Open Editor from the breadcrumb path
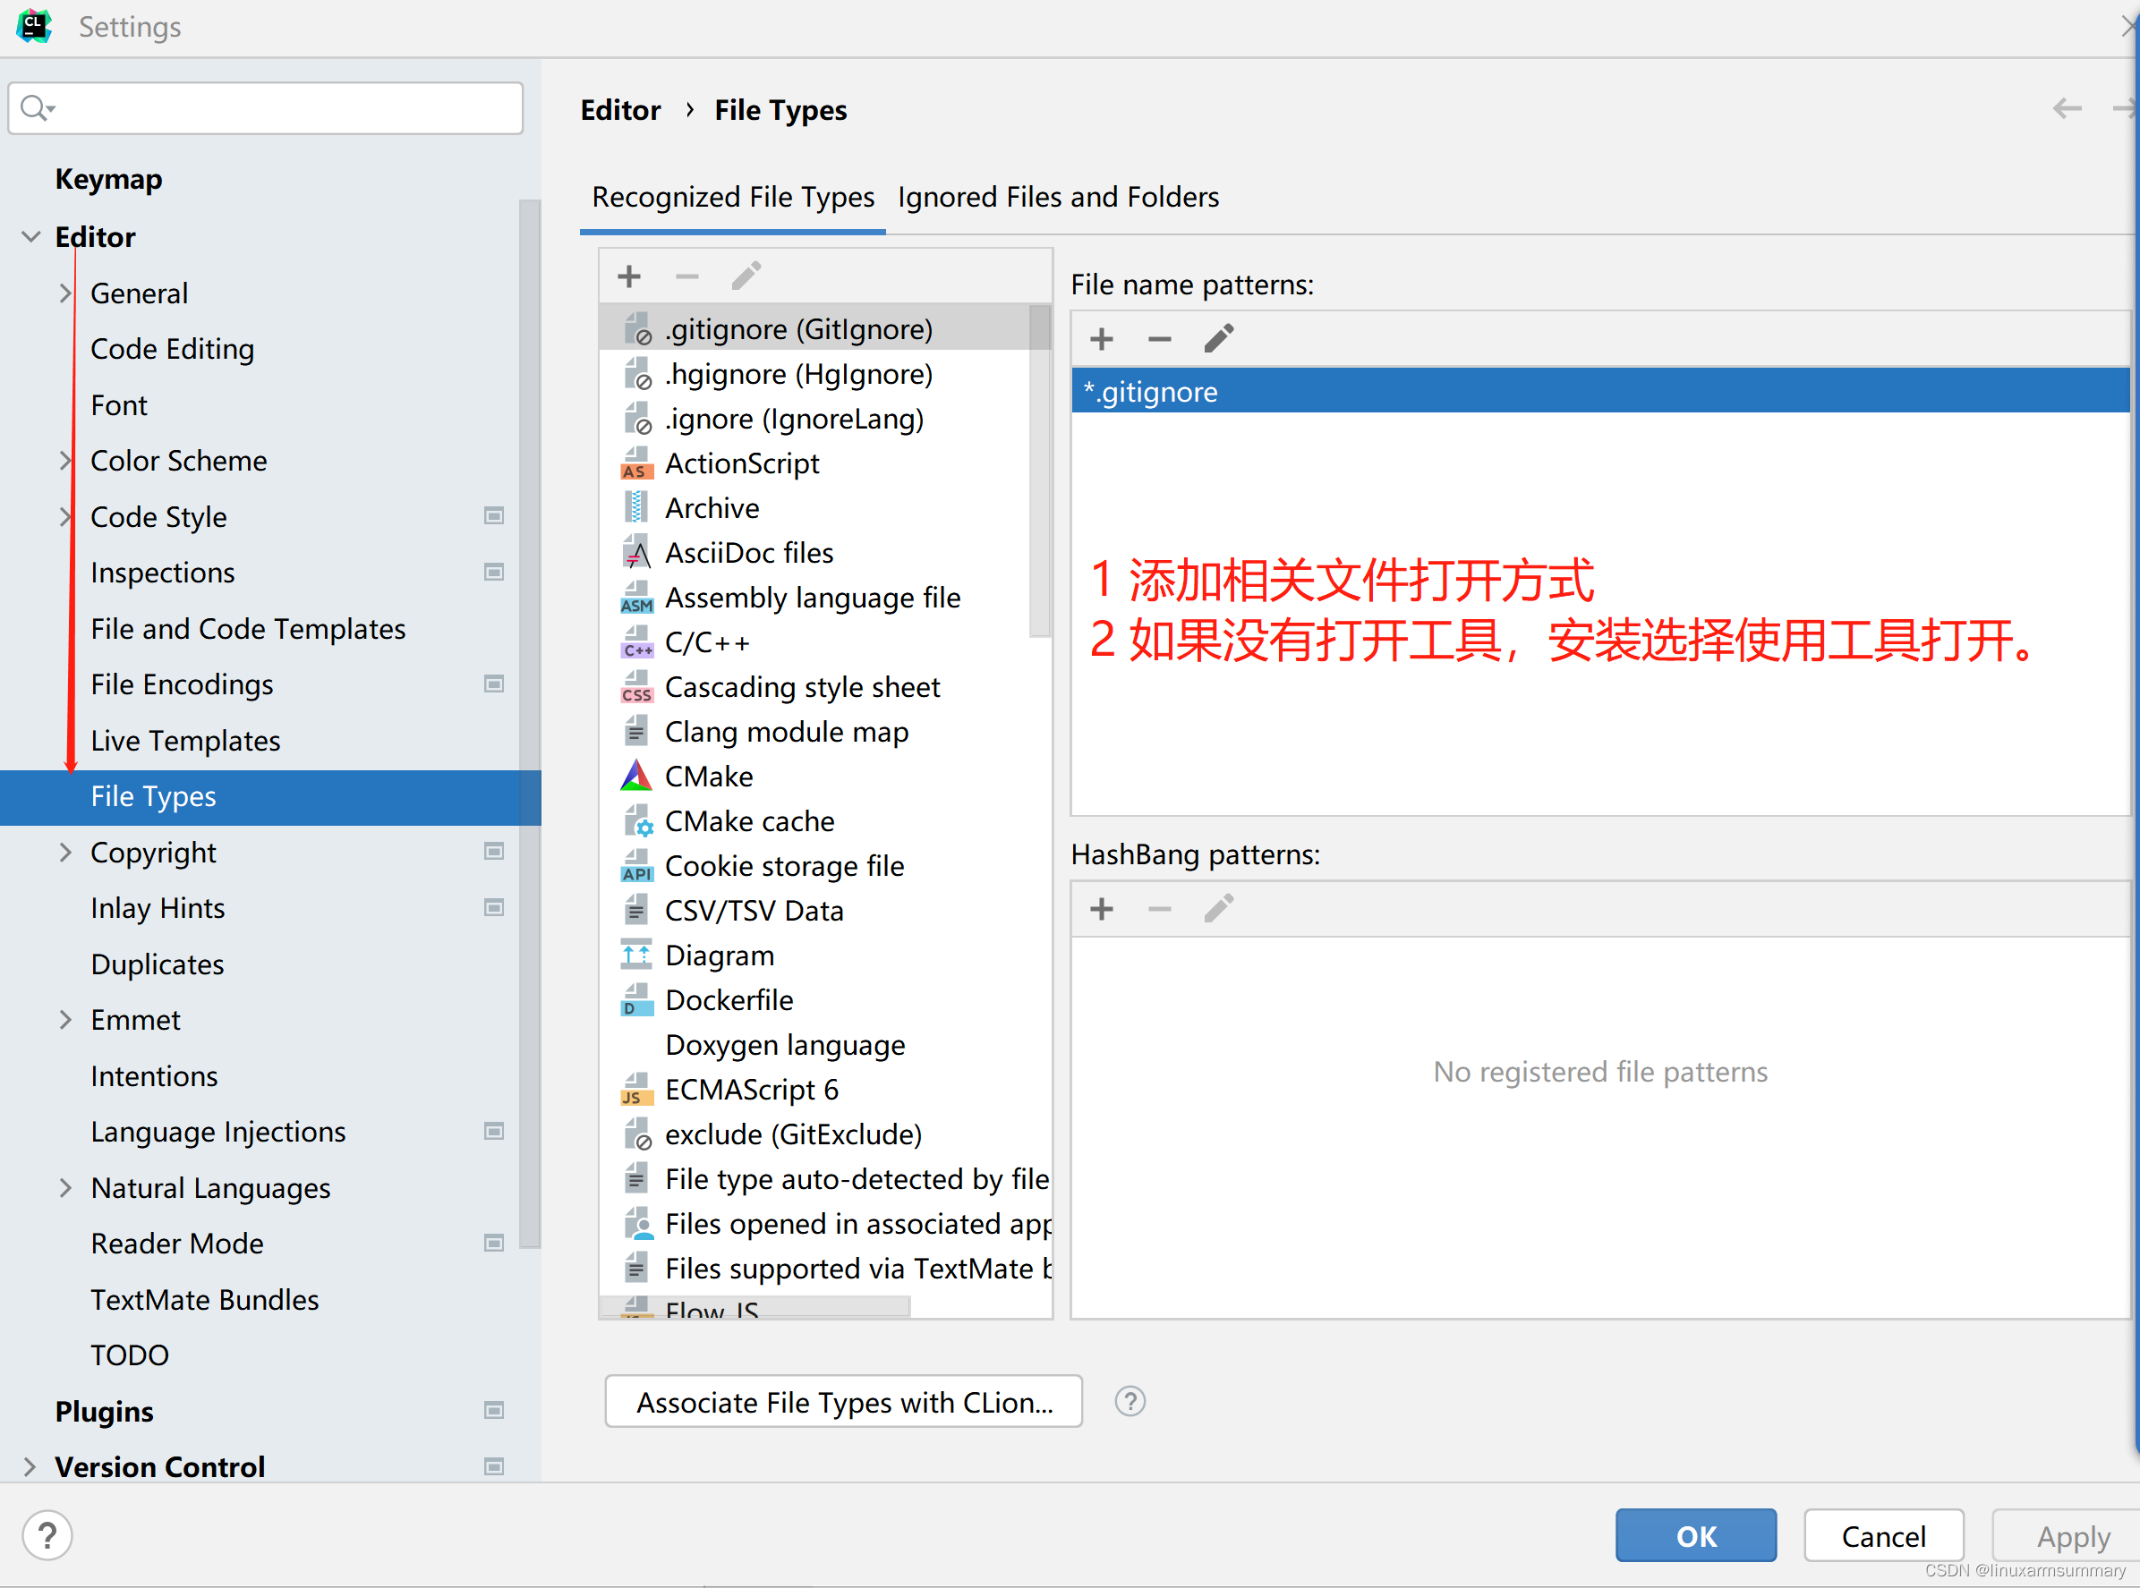Image resolution: width=2140 pixels, height=1588 pixels. point(620,109)
